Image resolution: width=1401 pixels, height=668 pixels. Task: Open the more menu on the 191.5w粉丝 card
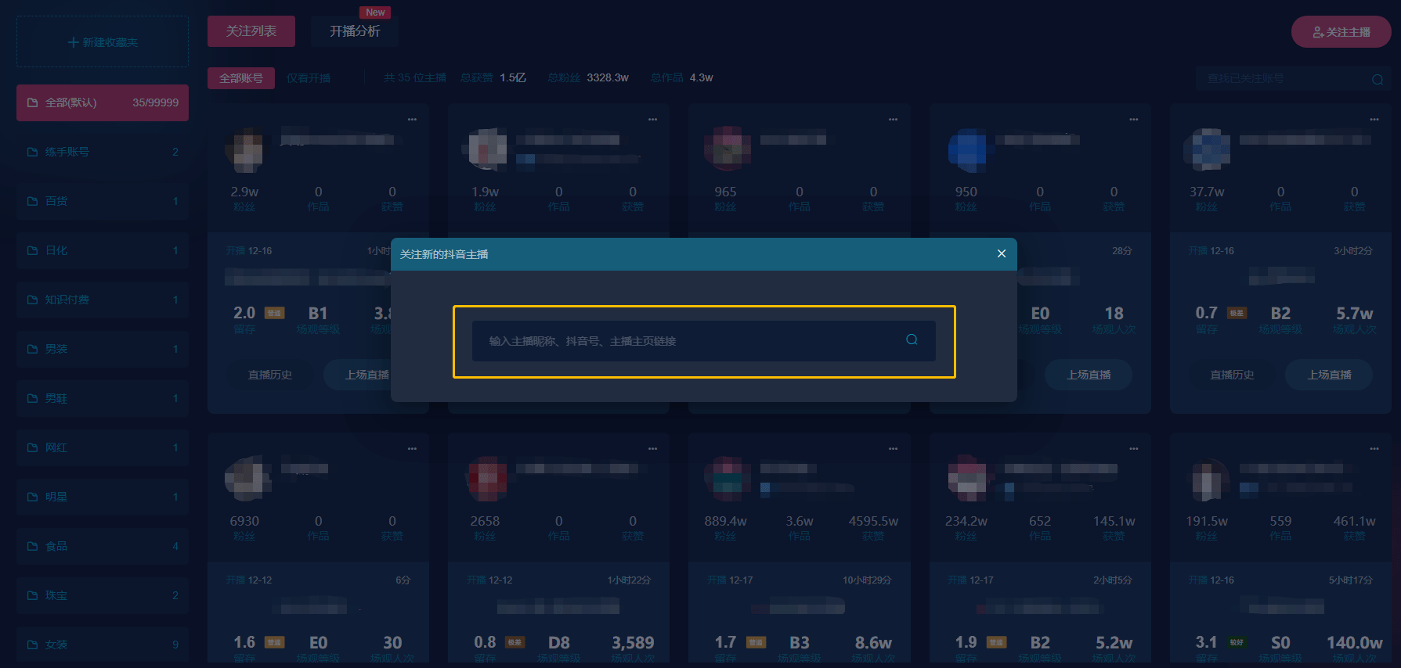(x=1374, y=449)
